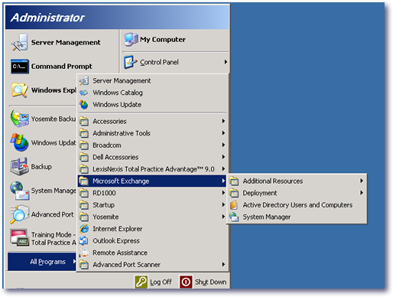Click the Windows Update icon in All Programs menu
The width and height of the screenshot is (393, 297).
click(84, 105)
